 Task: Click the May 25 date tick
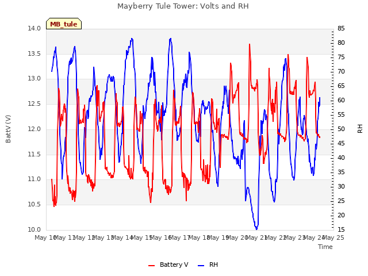[x=333, y=237]
